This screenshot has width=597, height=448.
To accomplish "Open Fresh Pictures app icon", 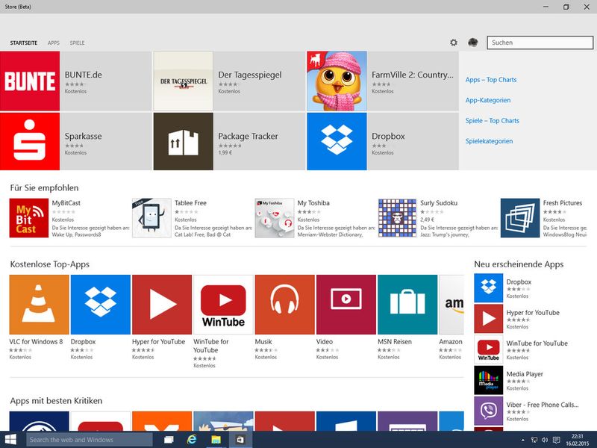I will 520,218.
